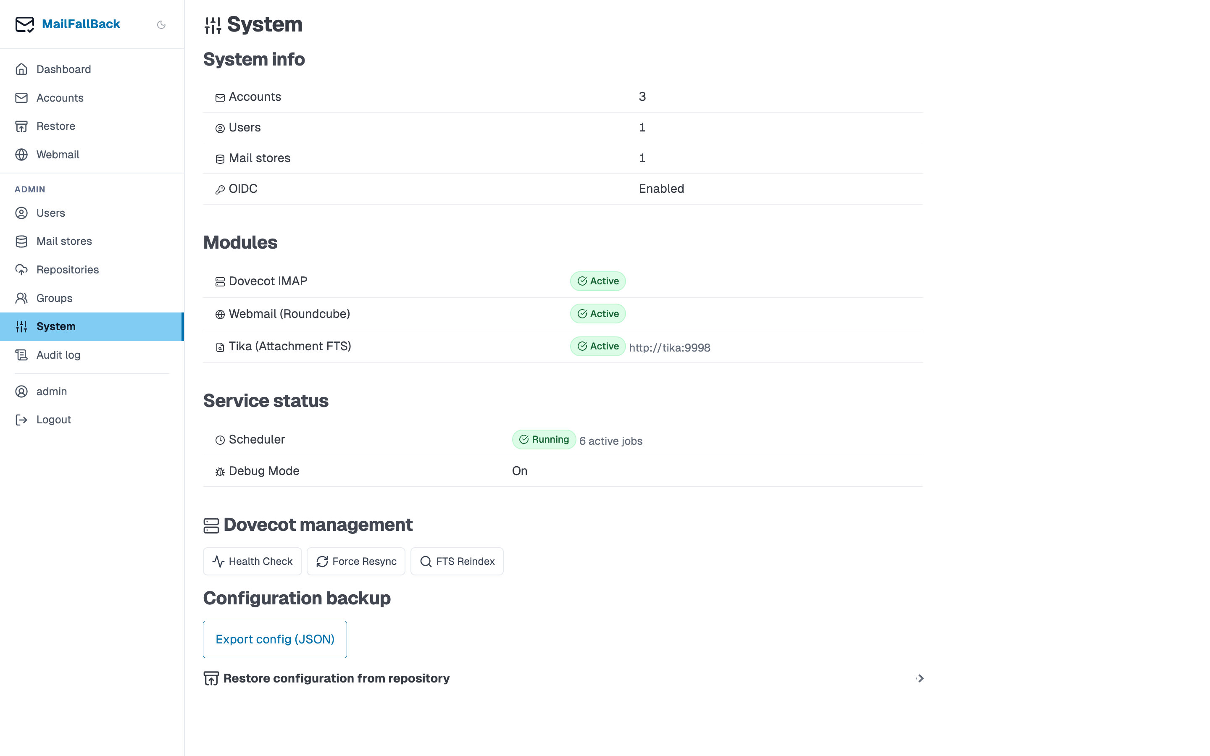
Task: Navigate to Repositories
Action: pyautogui.click(x=92, y=270)
